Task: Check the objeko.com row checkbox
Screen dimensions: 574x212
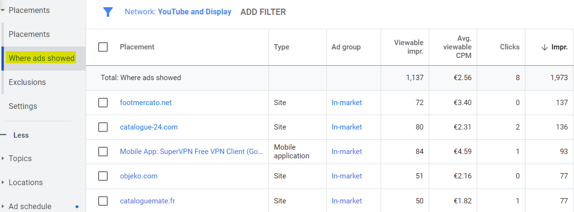Action: pyautogui.click(x=102, y=176)
